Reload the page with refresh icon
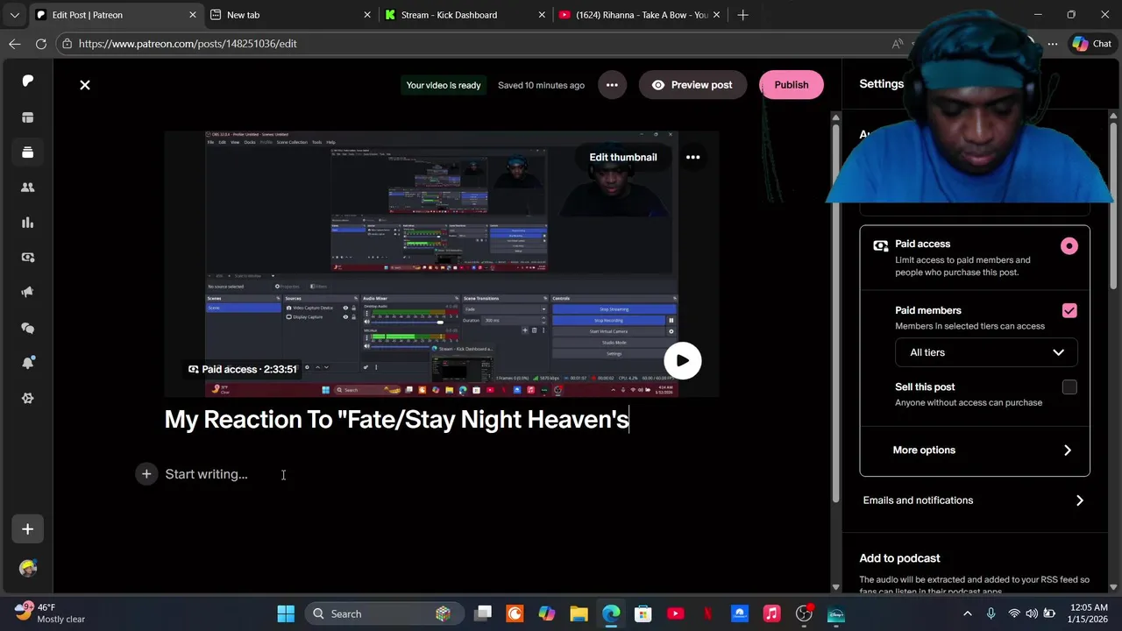The image size is (1122, 631). coord(41,44)
